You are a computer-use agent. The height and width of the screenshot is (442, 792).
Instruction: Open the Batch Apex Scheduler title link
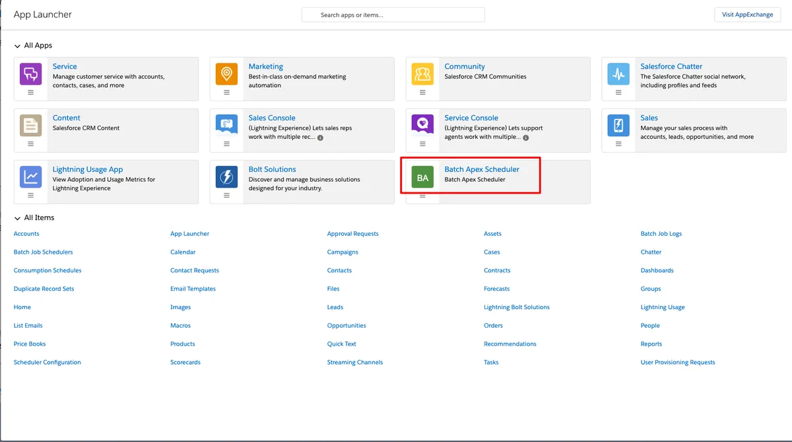[482, 170]
